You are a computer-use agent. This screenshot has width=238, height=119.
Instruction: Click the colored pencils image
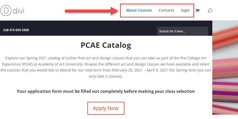(225, 68)
